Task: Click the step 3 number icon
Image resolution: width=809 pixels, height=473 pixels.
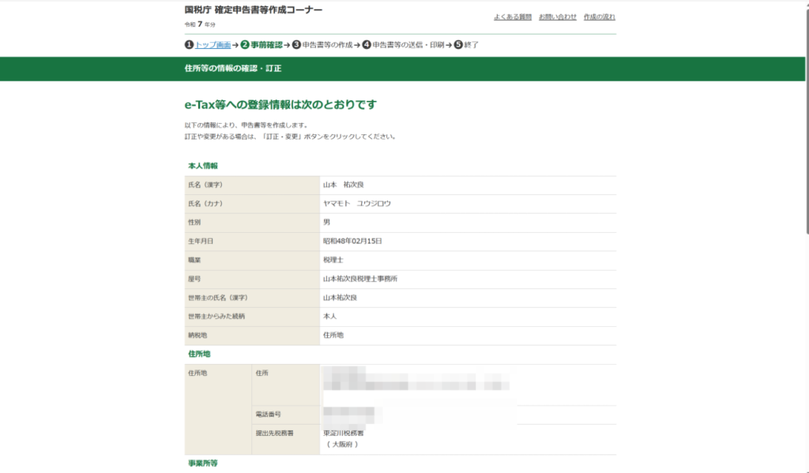Action: point(296,45)
